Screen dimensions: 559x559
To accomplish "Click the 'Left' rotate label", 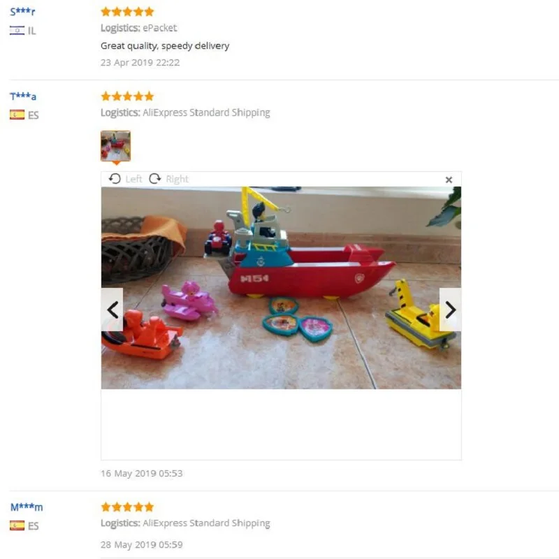I will [x=133, y=179].
